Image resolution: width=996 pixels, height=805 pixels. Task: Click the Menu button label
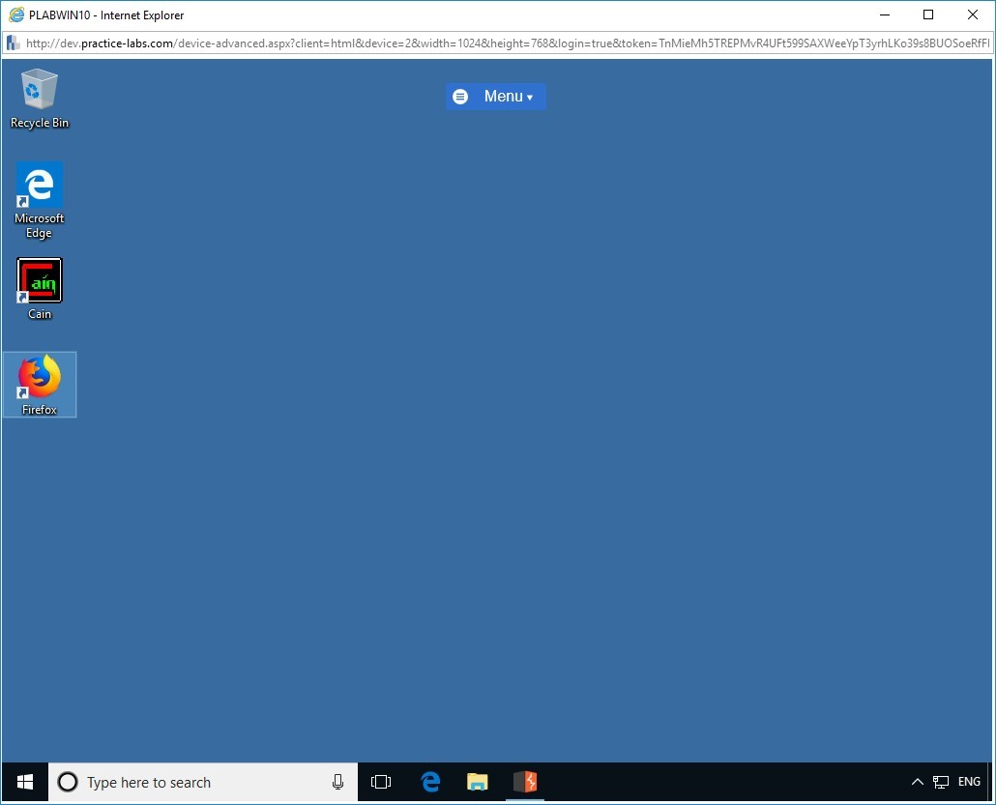coord(502,96)
